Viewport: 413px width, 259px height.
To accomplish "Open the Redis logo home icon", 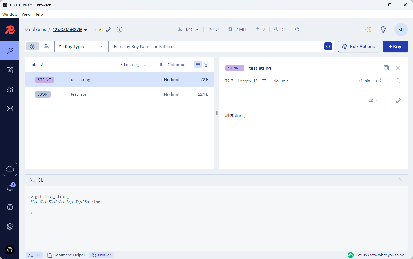I will (10, 30).
